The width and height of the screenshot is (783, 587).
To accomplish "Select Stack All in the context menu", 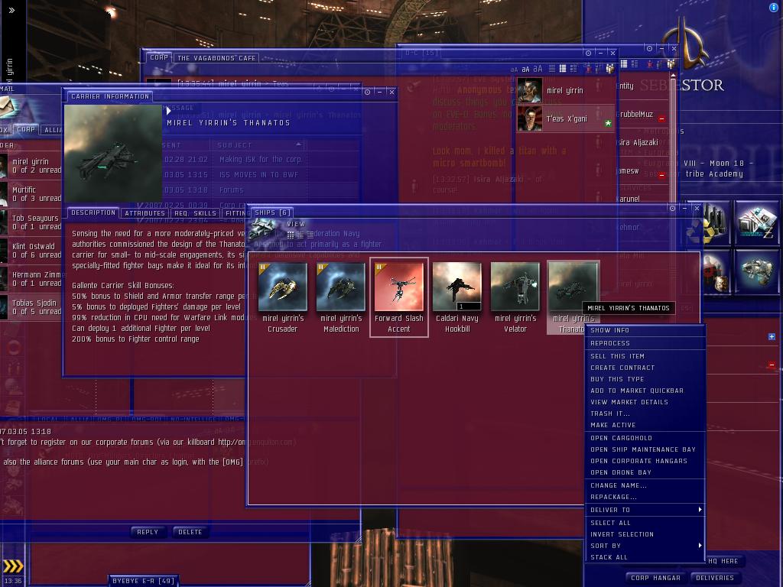I will [x=645, y=557].
